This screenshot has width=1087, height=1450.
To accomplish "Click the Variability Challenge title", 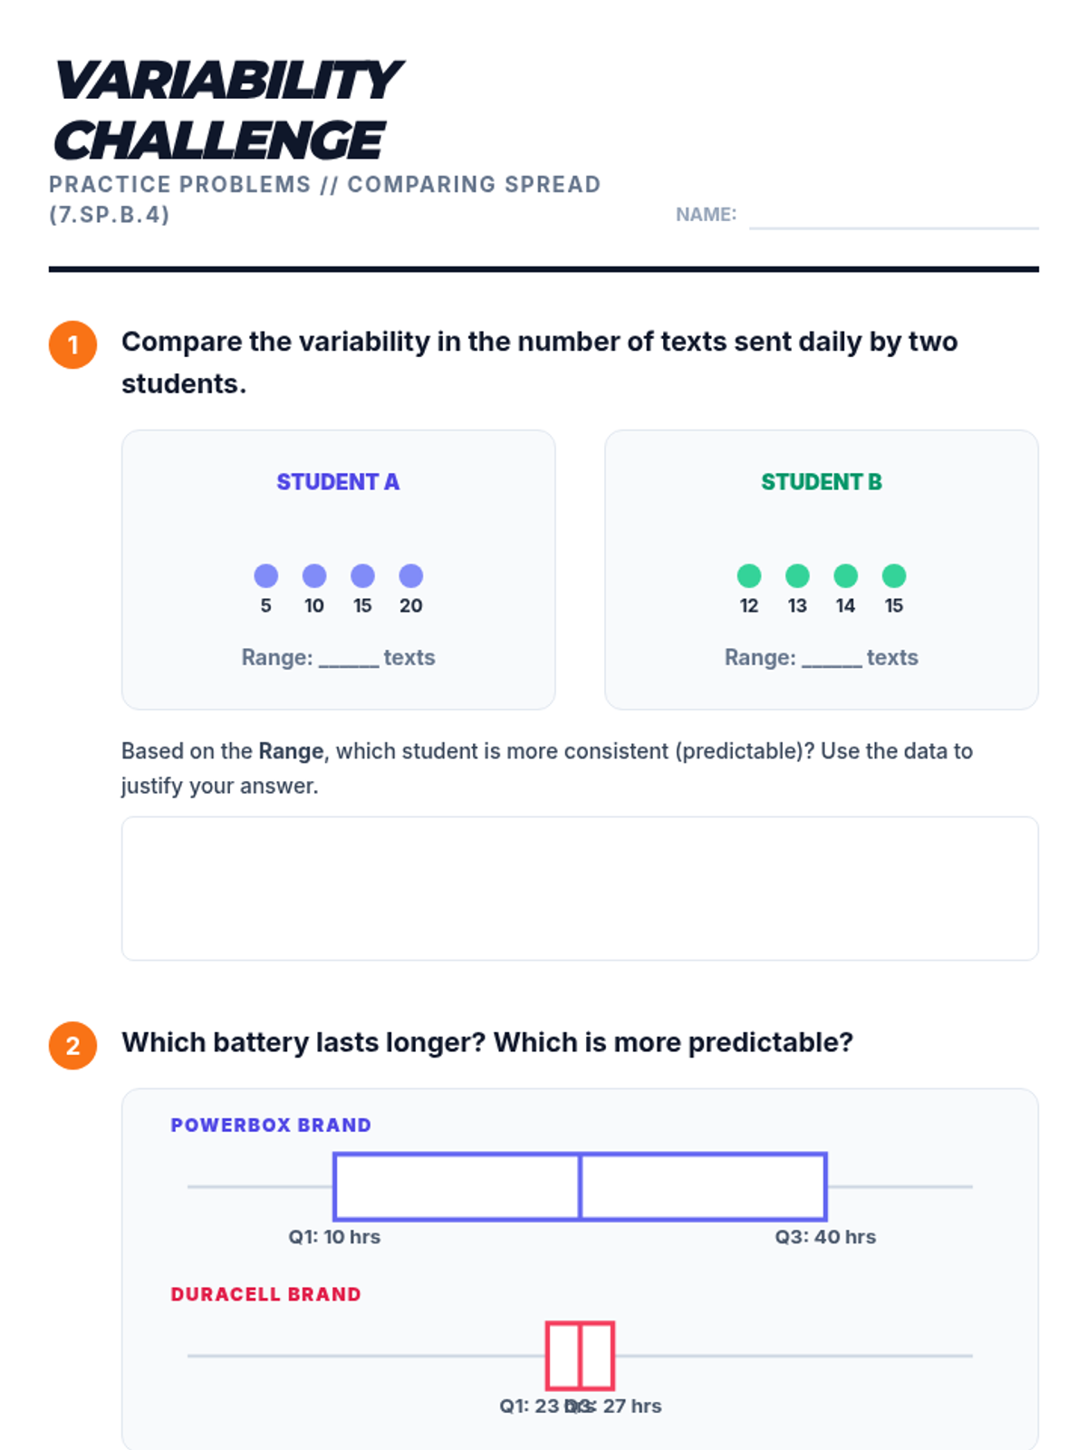I will (226, 110).
